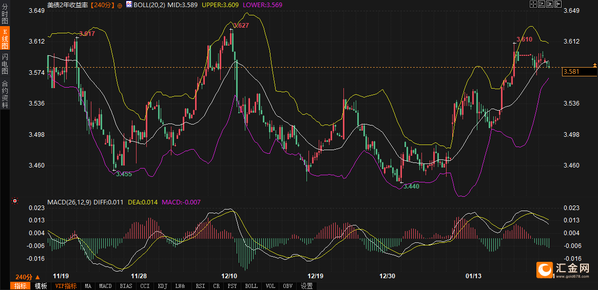Enable the KDJ indicator

[x=162, y=286]
